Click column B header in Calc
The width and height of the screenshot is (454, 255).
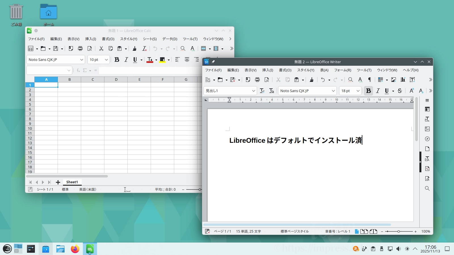pos(70,80)
